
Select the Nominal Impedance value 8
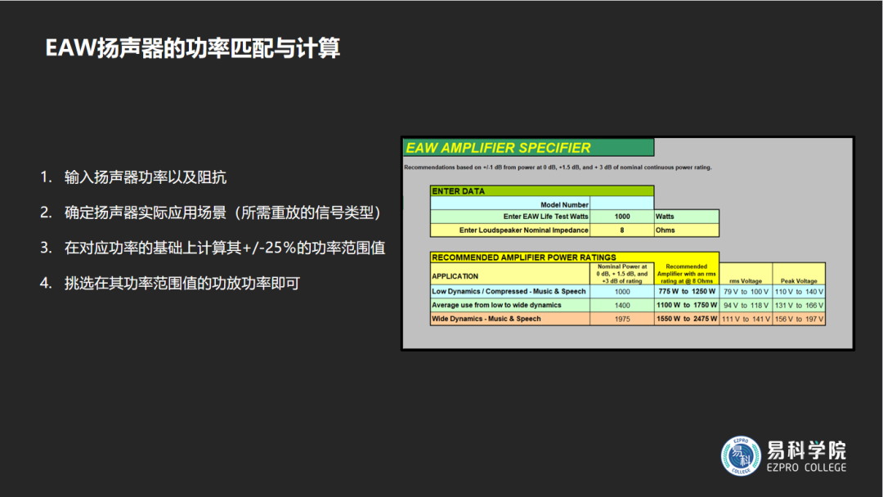coord(621,231)
